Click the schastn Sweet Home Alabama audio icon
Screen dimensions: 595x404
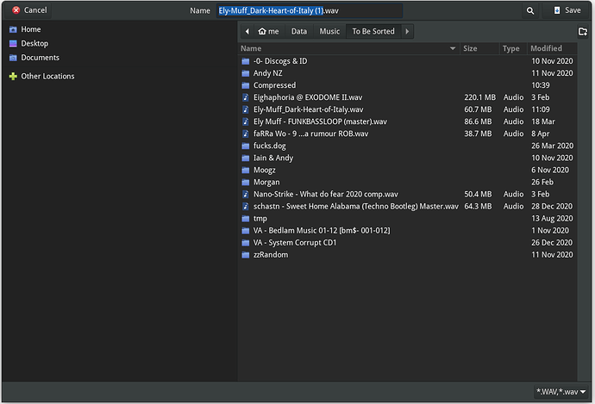point(246,207)
